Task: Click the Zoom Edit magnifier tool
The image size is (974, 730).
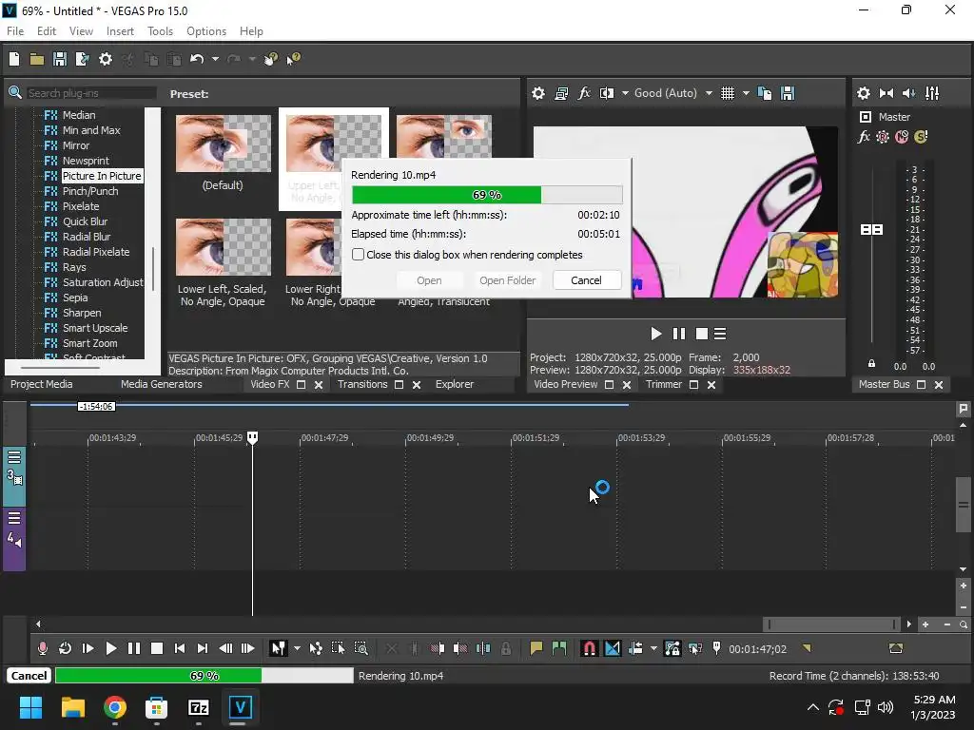Action: click(x=360, y=648)
